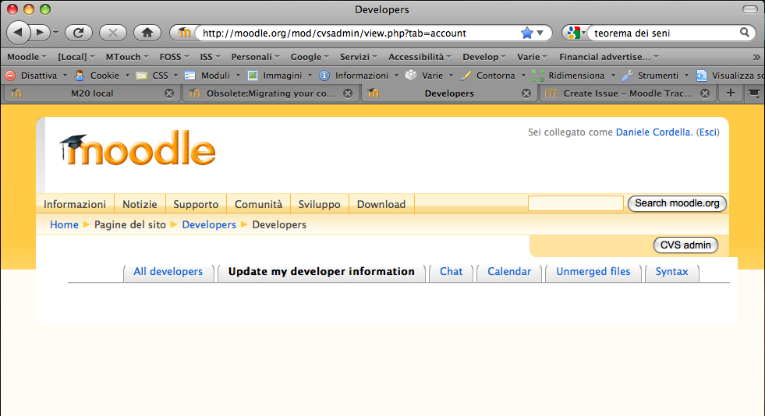The width and height of the screenshot is (765, 416).
Task: Click the CVS admin button
Action: [x=685, y=245]
